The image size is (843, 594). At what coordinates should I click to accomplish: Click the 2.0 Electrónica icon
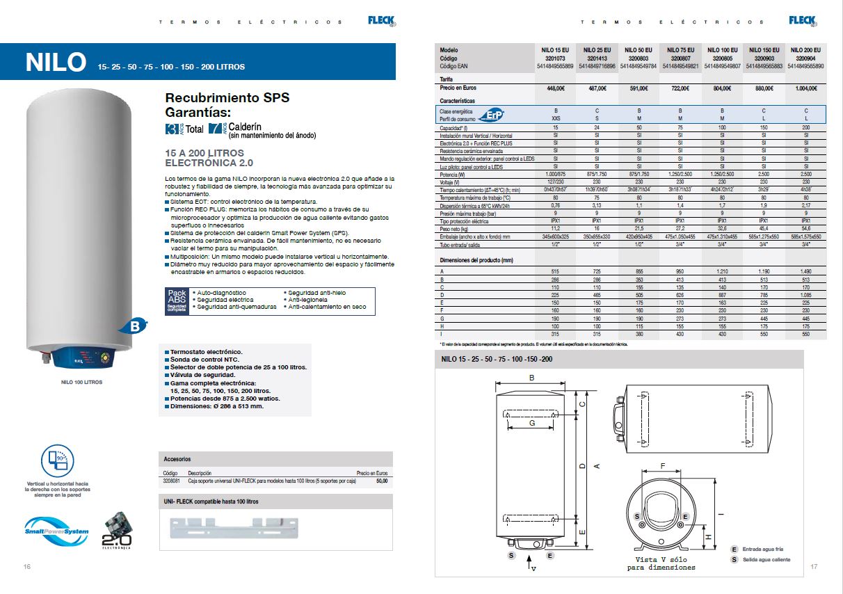116,532
